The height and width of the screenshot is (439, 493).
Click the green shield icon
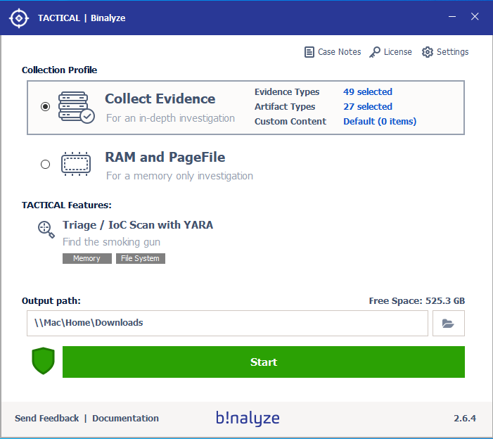pyautogui.click(x=43, y=362)
